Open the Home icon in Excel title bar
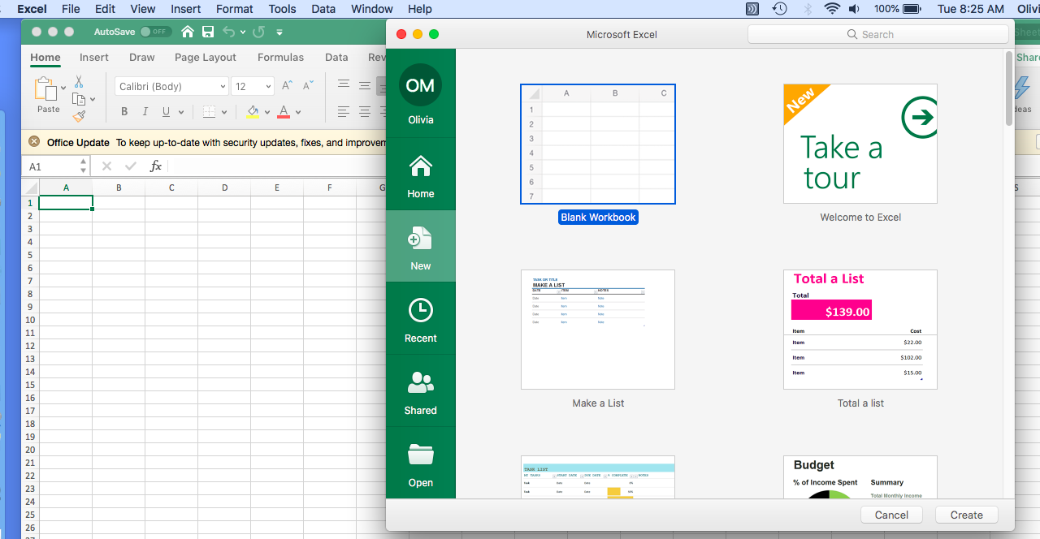1040x539 pixels. click(x=188, y=32)
